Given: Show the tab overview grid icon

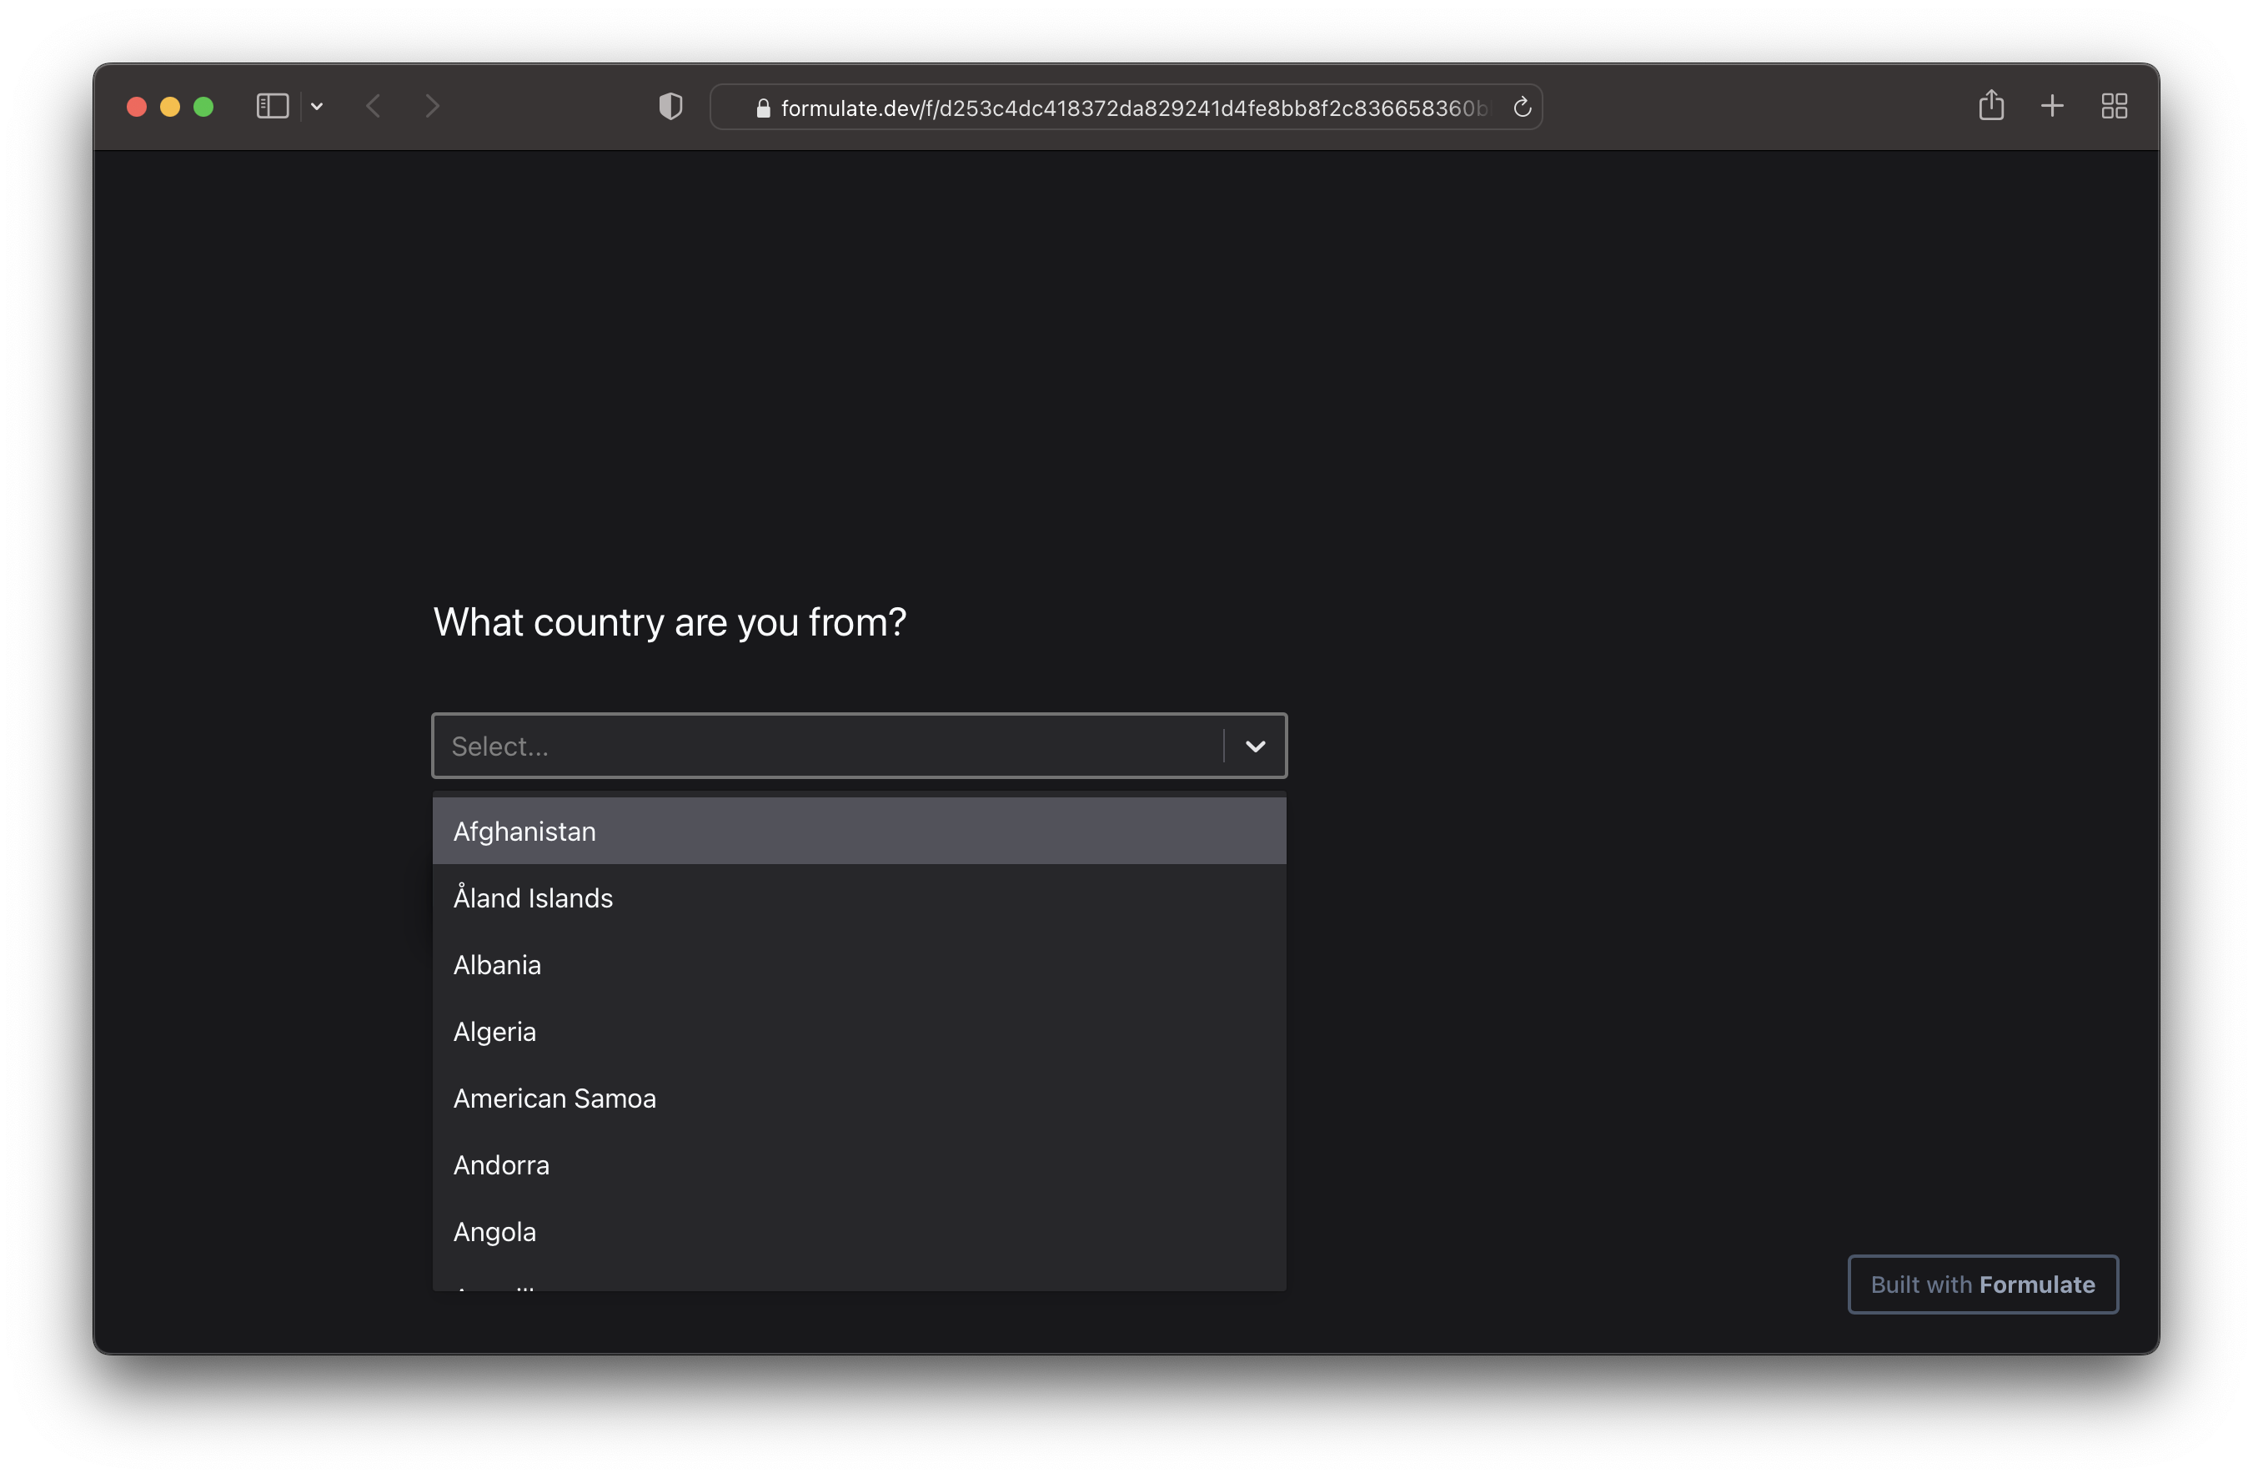Looking at the screenshot, I should pyautogui.click(x=2114, y=106).
